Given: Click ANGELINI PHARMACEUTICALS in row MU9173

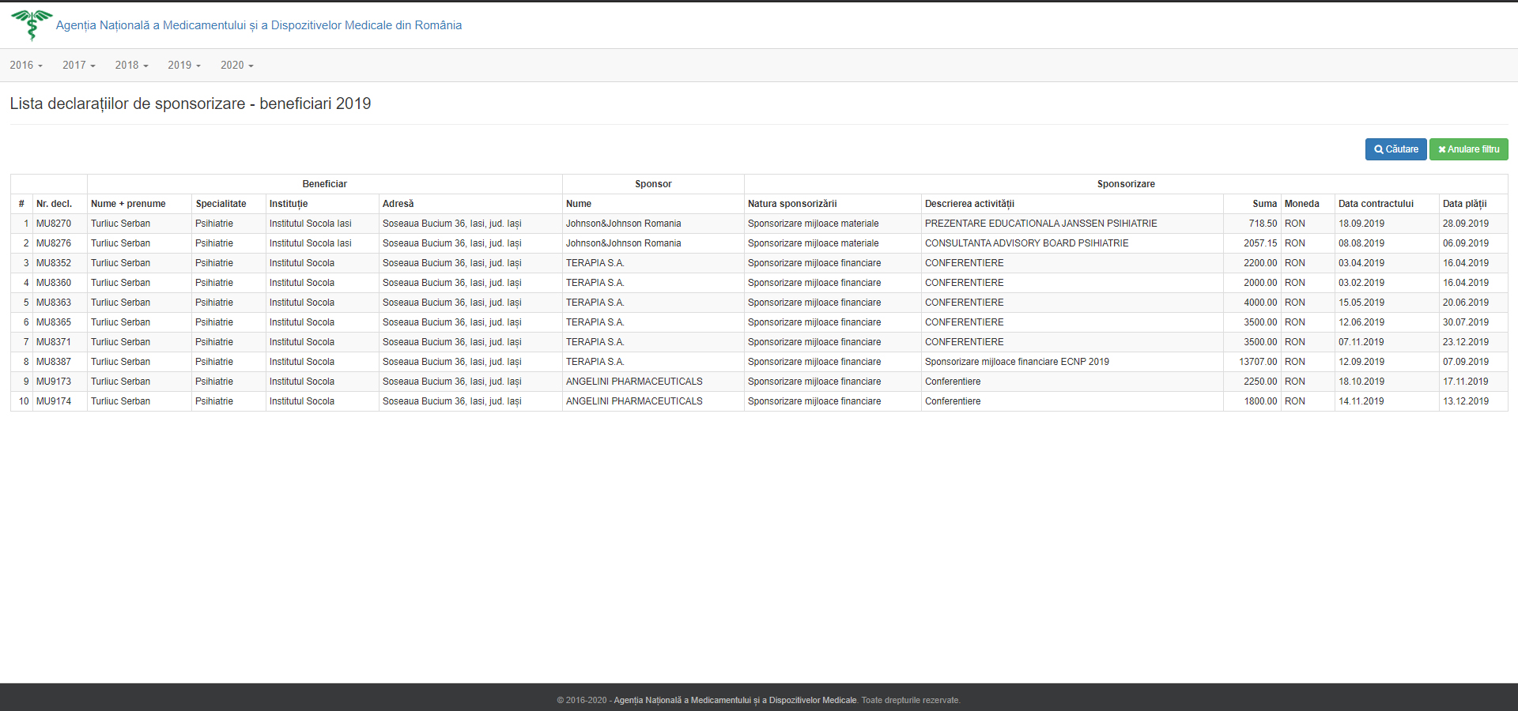Looking at the screenshot, I should click(x=634, y=382).
